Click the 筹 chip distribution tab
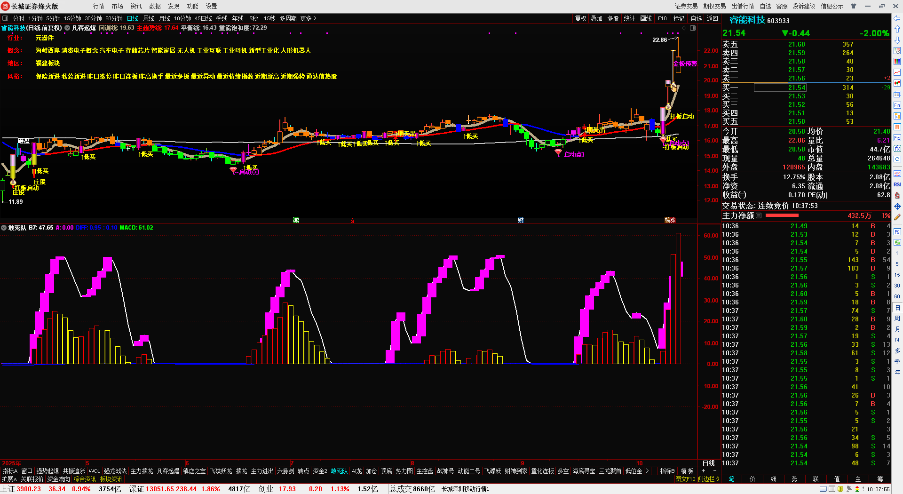The width and height of the screenshot is (903, 494). (880, 479)
